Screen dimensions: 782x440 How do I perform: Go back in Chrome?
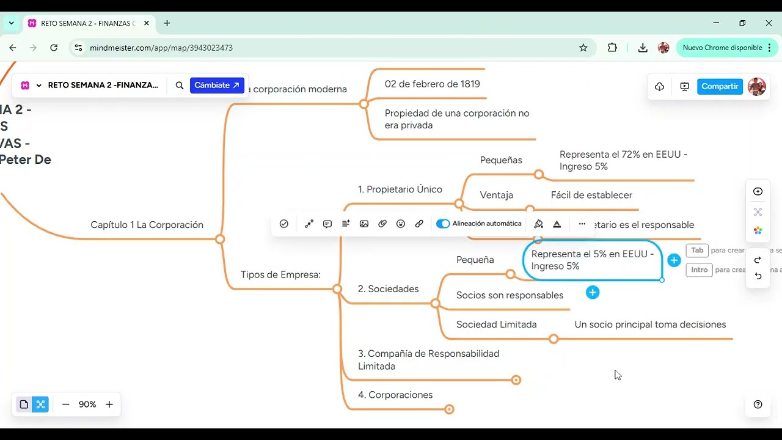[13, 48]
